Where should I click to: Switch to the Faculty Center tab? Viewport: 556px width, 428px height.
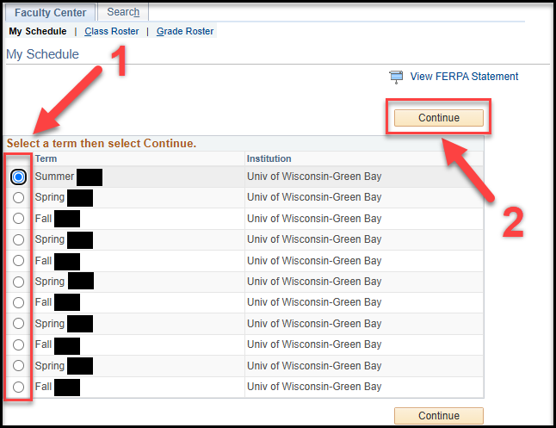pos(50,13)
